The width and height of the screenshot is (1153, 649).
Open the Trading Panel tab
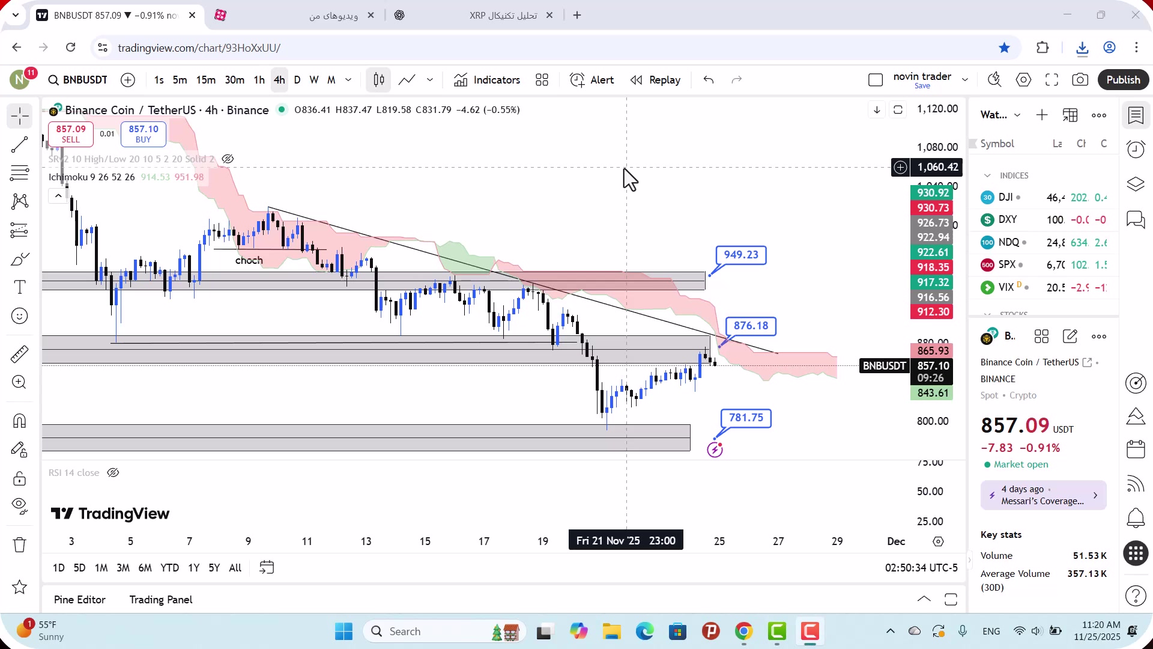point(161,600)
